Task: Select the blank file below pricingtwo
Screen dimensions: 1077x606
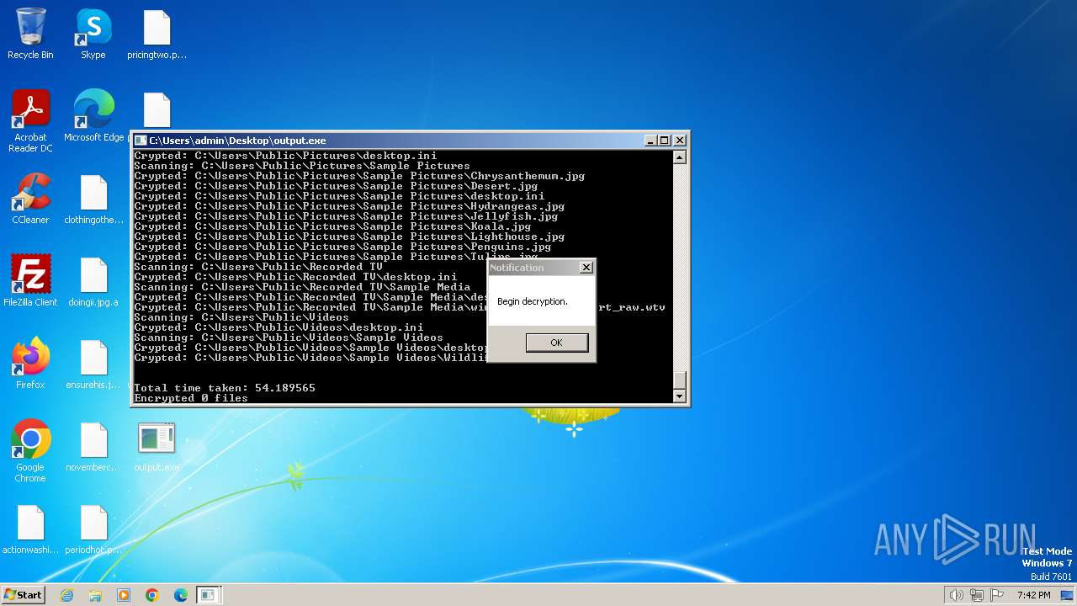Action: (x=157, y=110)
